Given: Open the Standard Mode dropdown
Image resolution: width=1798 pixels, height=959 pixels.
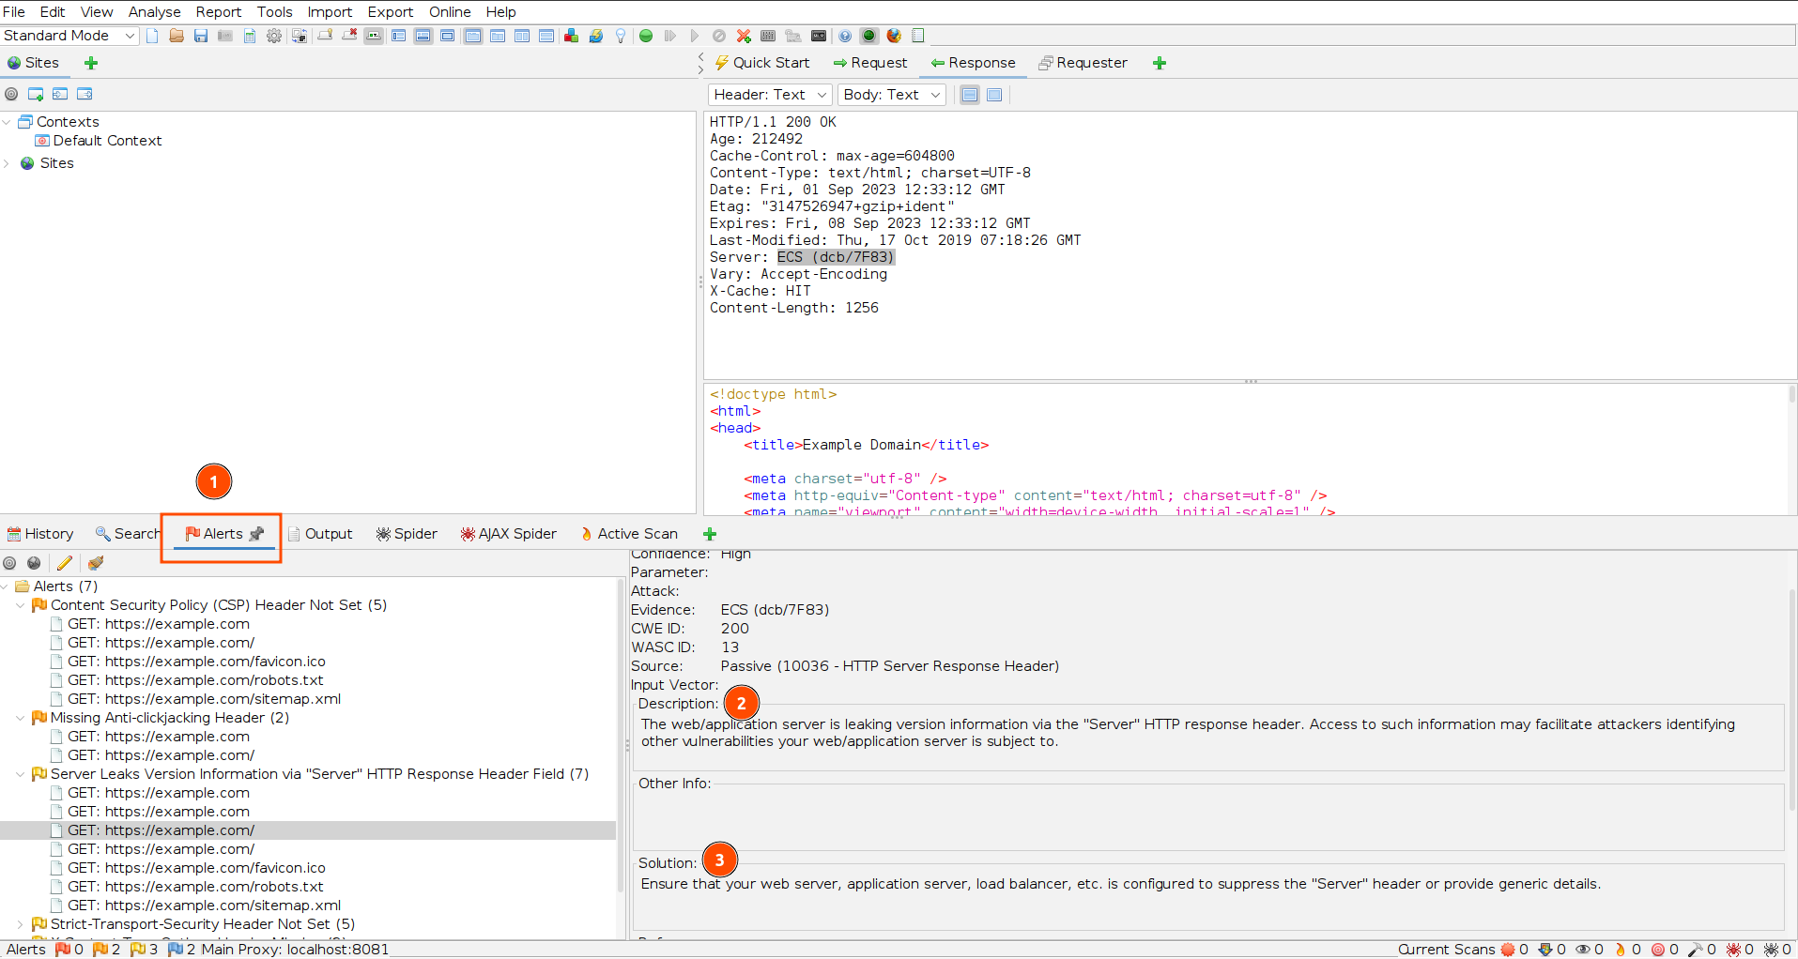Looking at the screenshot, I should click(69, 36).
